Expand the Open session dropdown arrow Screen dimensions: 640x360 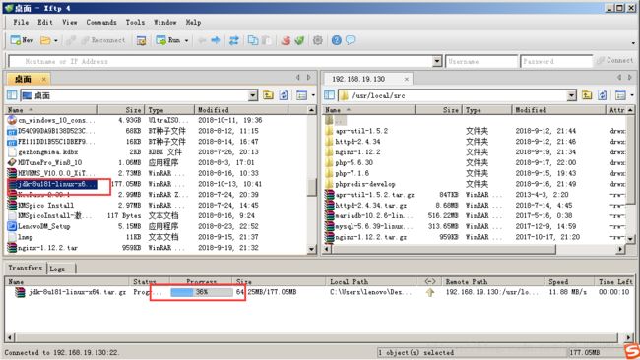tap(56, 40)
